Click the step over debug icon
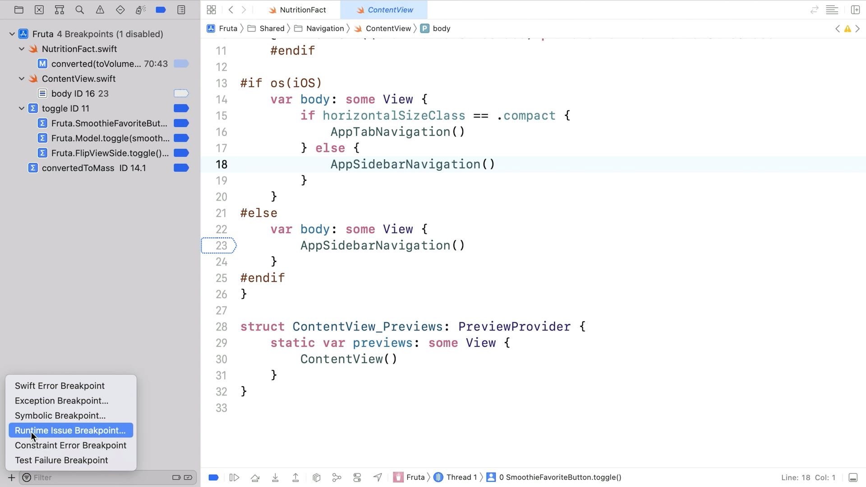The width and height of the screenshot is (866, 487). coord(255,478)
